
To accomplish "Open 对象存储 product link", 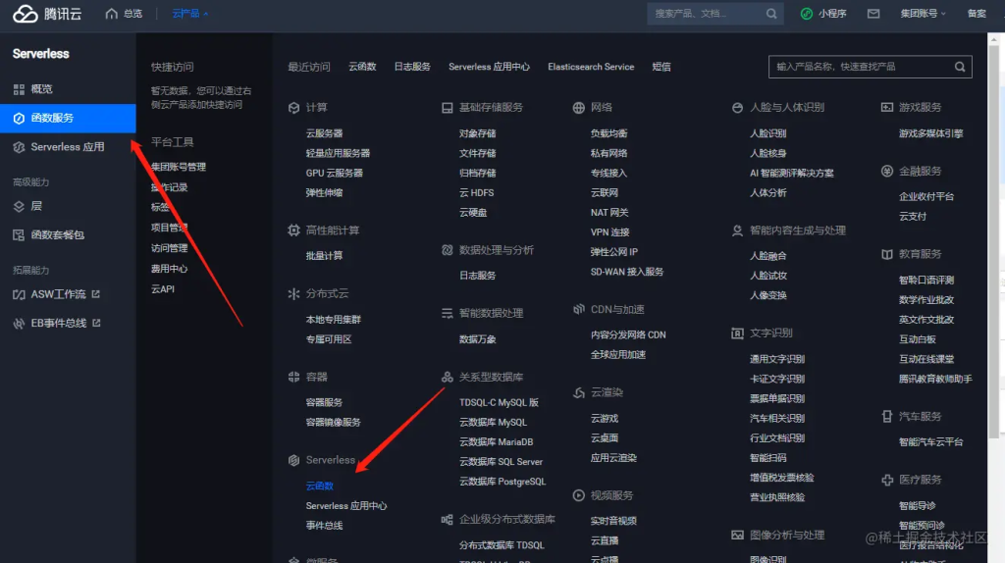I will tap(478, 133).
